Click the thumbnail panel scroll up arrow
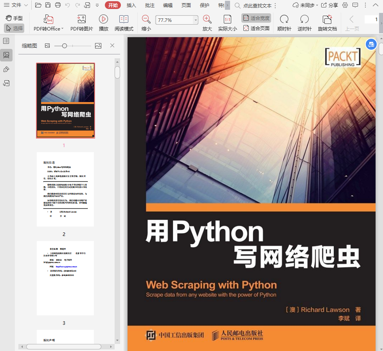383x351 pixels. pyautogui.click(x=117, y=62)
